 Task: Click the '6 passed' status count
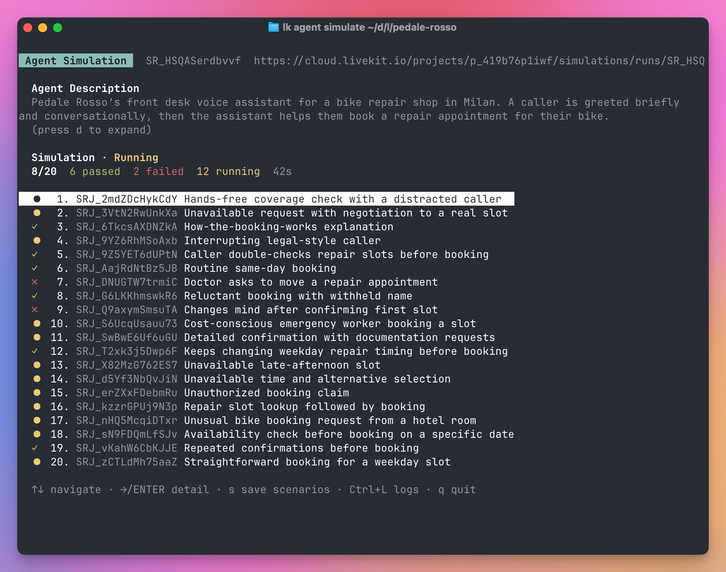(95, 171)
